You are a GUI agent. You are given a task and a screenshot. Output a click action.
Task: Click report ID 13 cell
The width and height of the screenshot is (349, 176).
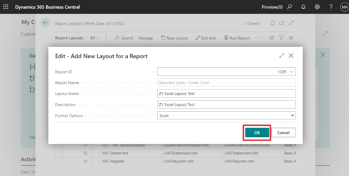(x=77, y=161)
